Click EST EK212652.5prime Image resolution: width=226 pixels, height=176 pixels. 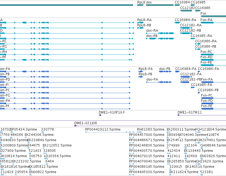coord(57,145)
